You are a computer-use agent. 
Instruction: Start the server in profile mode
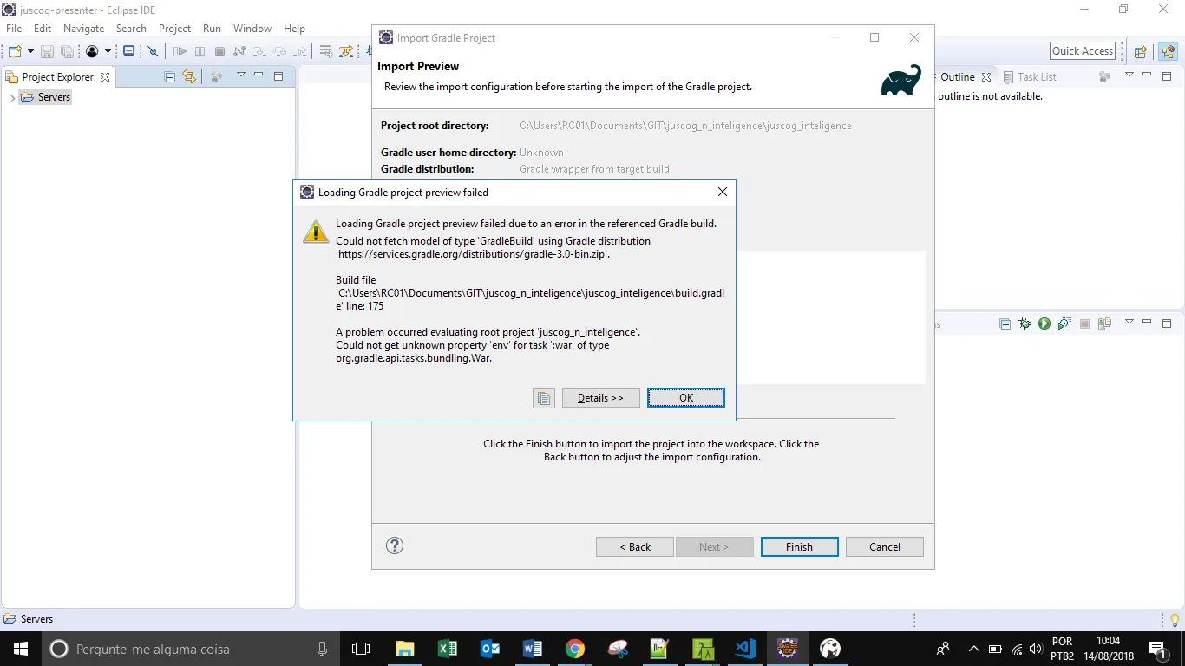point(1064,324)
